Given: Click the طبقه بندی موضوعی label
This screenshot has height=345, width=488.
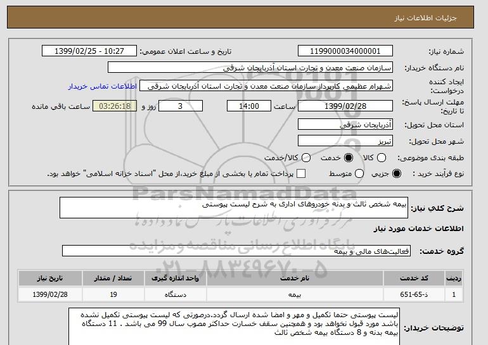Looking at the screenshot, I should tap(431, 158).
